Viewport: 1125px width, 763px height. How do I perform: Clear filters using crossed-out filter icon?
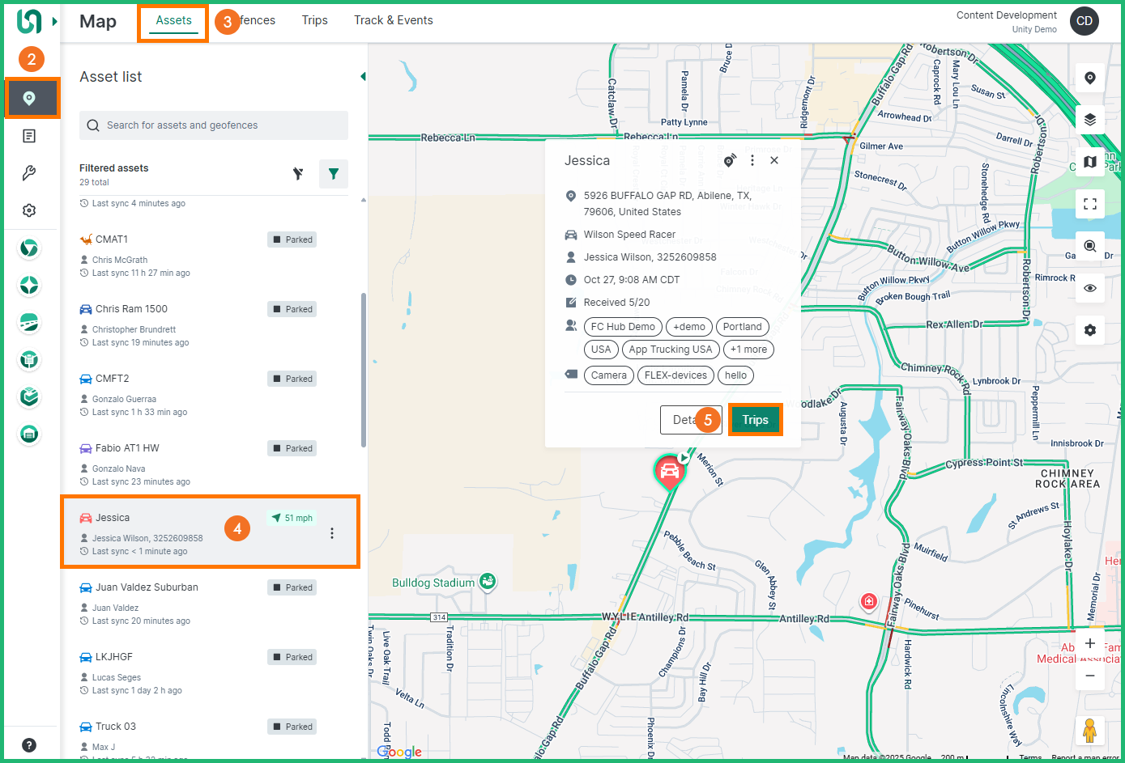[x=298, y=174]
